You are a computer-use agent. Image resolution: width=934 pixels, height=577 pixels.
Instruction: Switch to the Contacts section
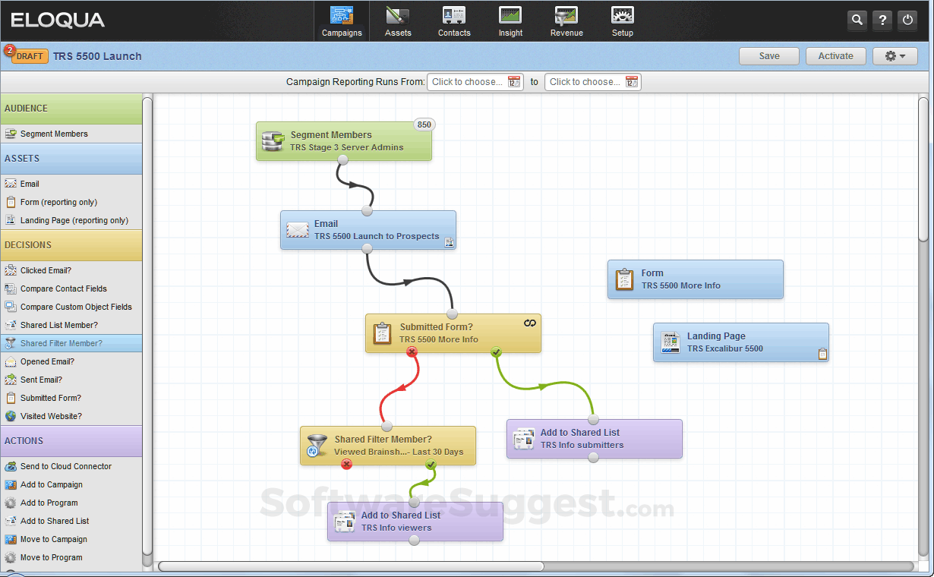click(x=453, y=20)
